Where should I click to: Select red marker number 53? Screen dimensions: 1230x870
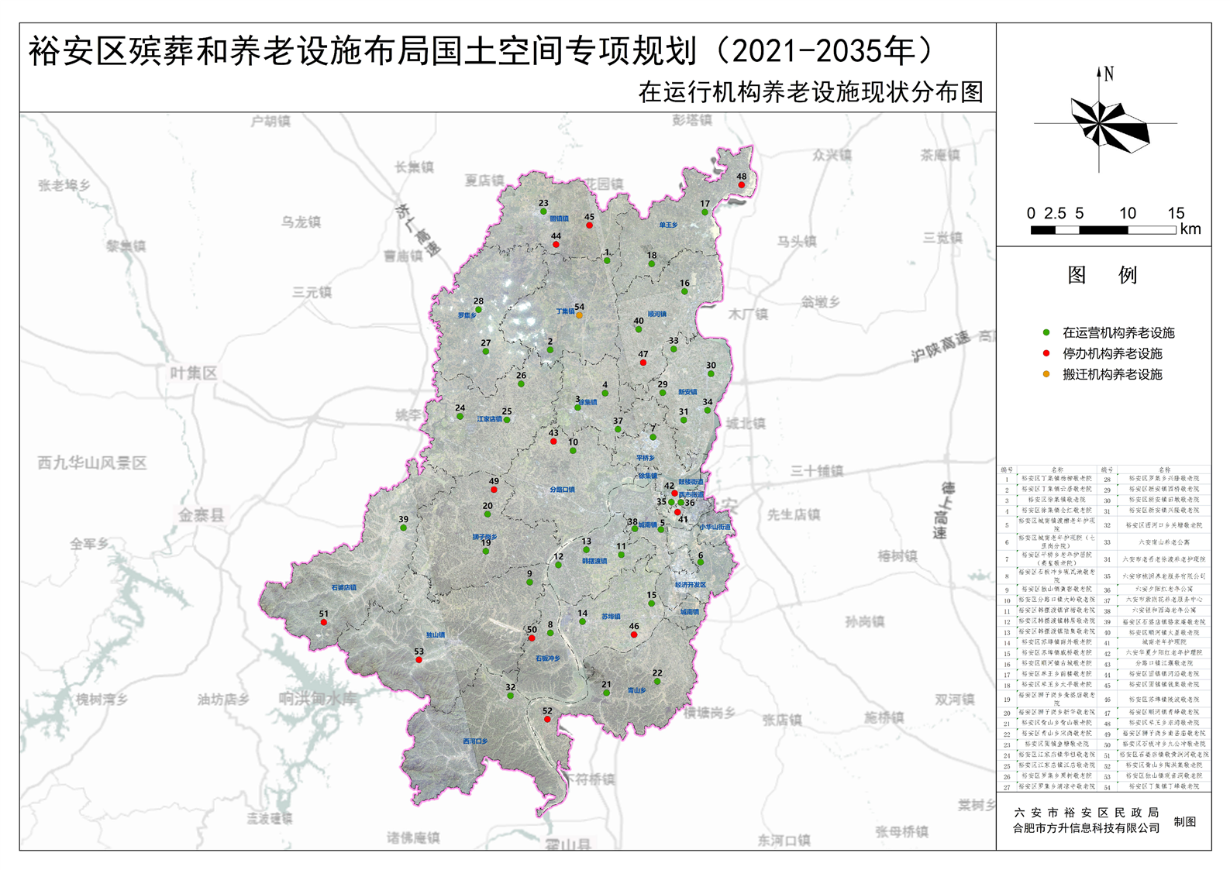419,660
